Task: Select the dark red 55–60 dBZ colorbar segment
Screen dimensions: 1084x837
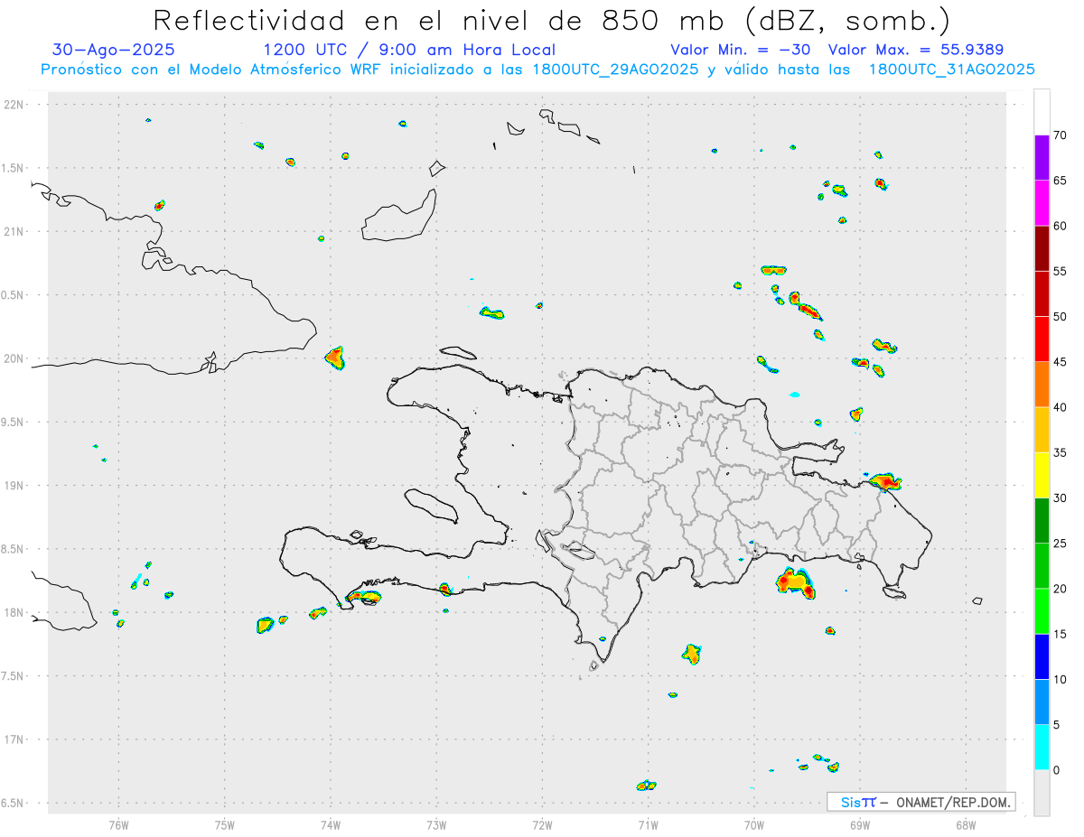Action: pyautogui.click(x=1042, y=248)
